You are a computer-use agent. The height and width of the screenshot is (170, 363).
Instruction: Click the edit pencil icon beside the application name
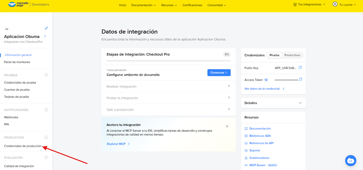(x=46, y=28)
